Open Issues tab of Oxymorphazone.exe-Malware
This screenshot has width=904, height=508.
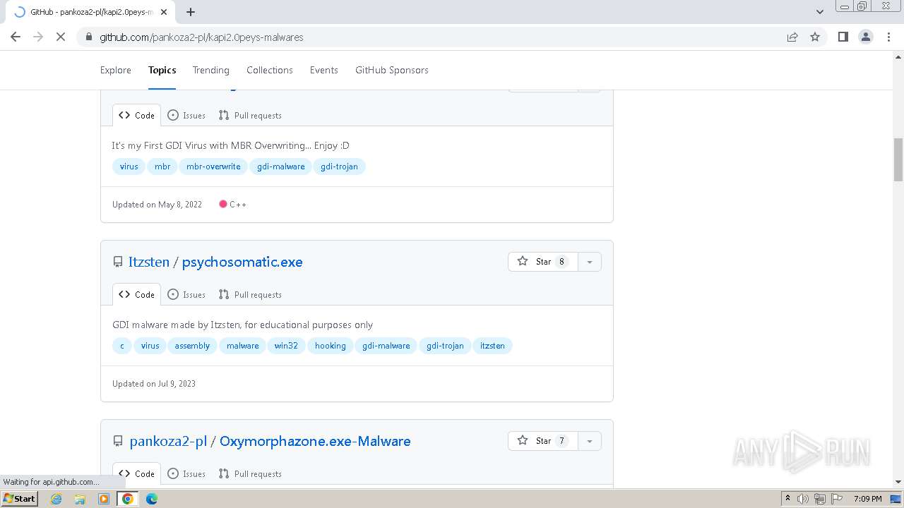pyautogui.click(x=186, y=474)
